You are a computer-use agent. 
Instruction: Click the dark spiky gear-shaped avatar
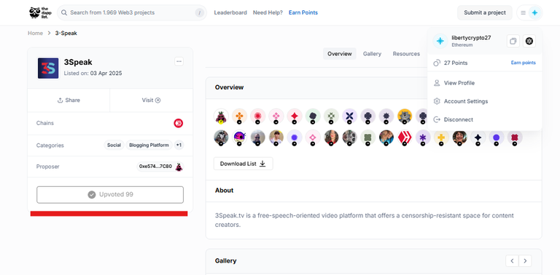(x=386, y=116)
